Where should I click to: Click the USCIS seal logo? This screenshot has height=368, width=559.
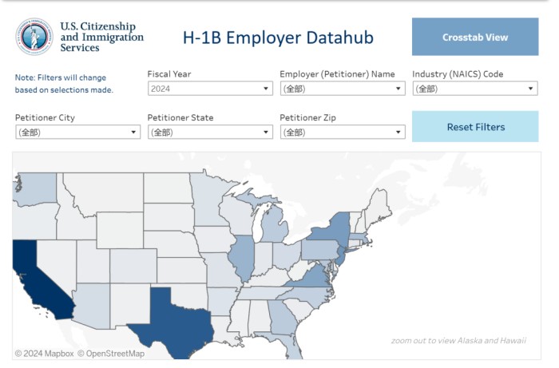click(x=34, y=37)
